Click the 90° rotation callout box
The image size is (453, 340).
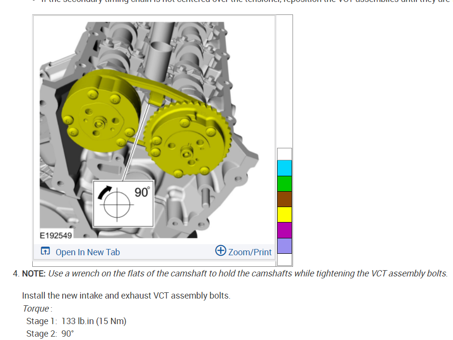tap(123, 204)
